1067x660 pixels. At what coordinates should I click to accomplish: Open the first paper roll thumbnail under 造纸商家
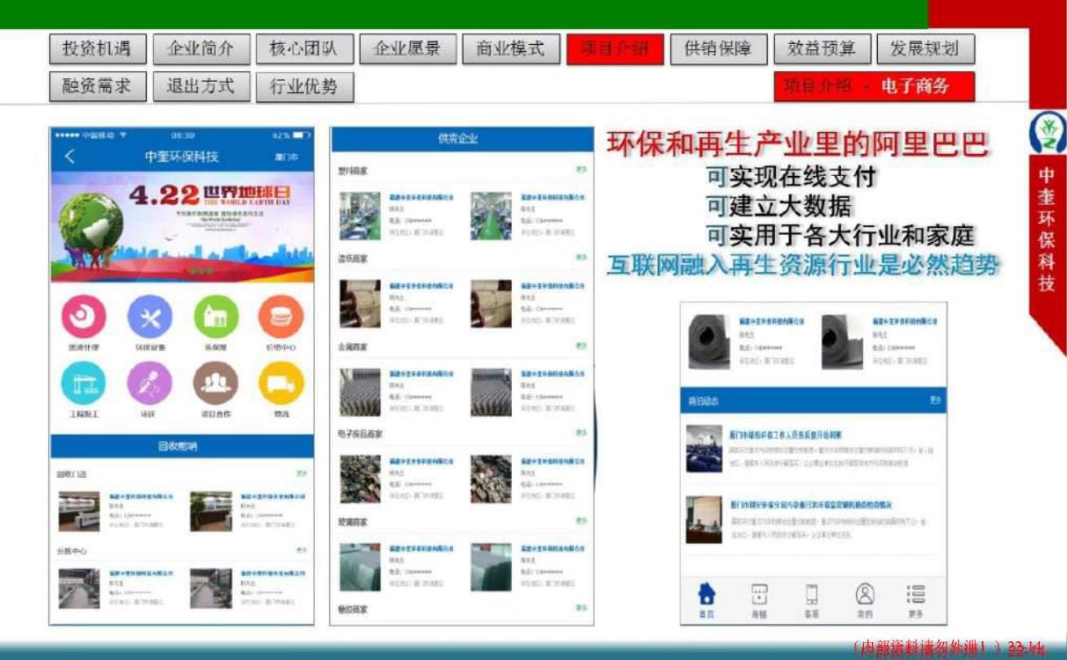(x=360, y=304)
